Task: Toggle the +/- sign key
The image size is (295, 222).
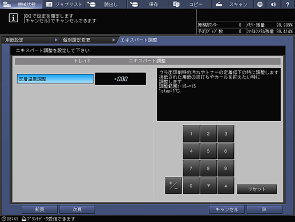Action: click(173, 185)
